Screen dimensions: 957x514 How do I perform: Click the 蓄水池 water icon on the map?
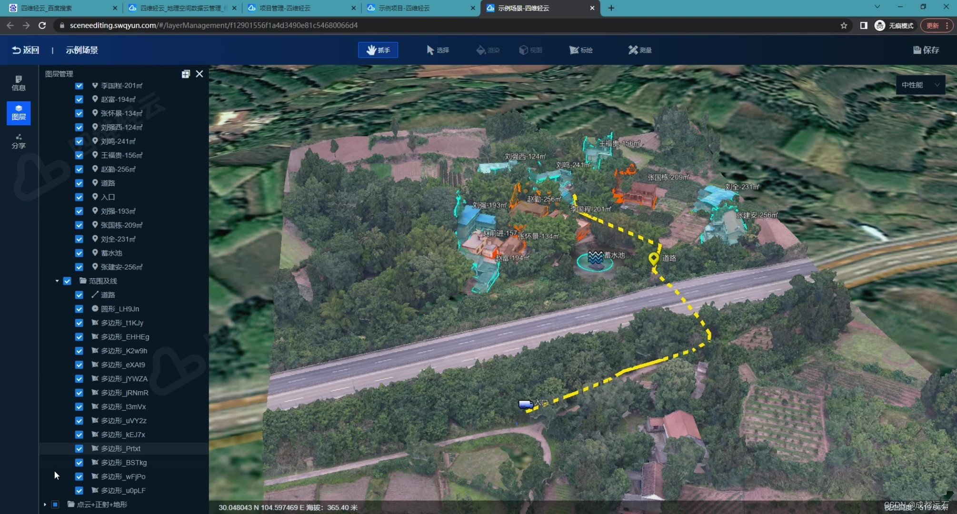pos(595,257)
